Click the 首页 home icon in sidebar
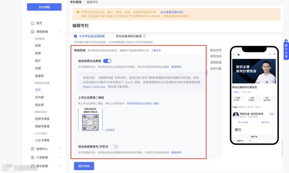This screenshot has height=173, width=289. click(x=33, y=23)
